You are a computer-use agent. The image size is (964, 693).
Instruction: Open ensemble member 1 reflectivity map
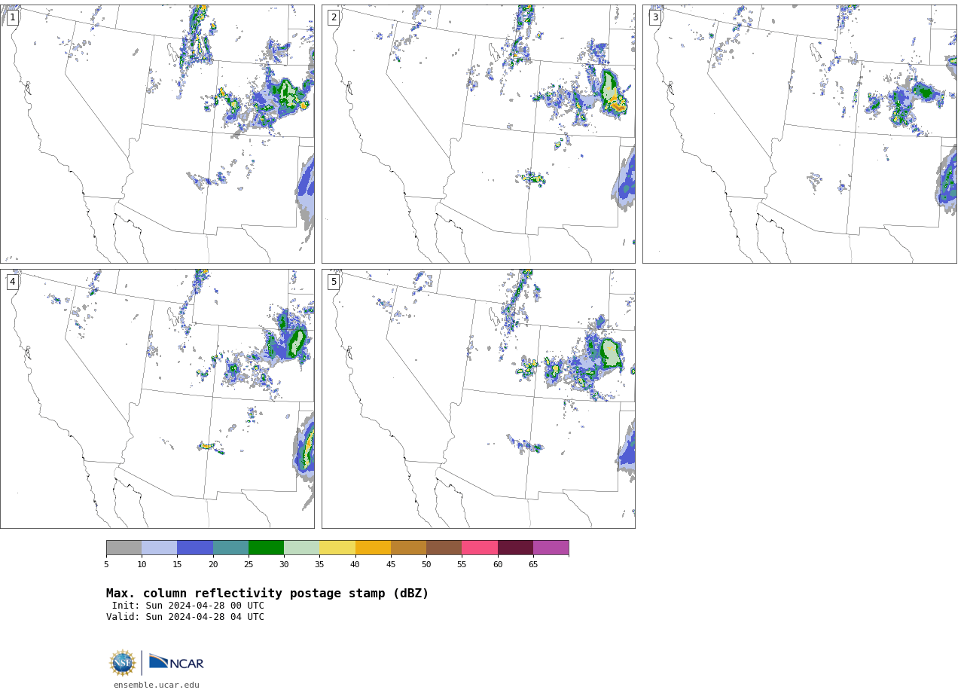tap(157, 134)
